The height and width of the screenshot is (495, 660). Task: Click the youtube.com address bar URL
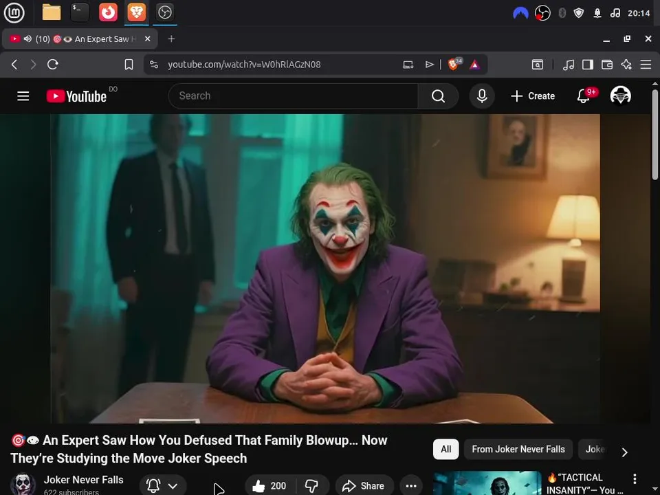[244, 65]
